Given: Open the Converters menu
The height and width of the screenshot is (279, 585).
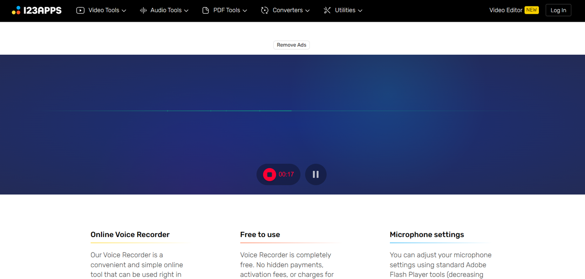Looking at the screenshot, I should pyautogui.click(x=285, y=10).
